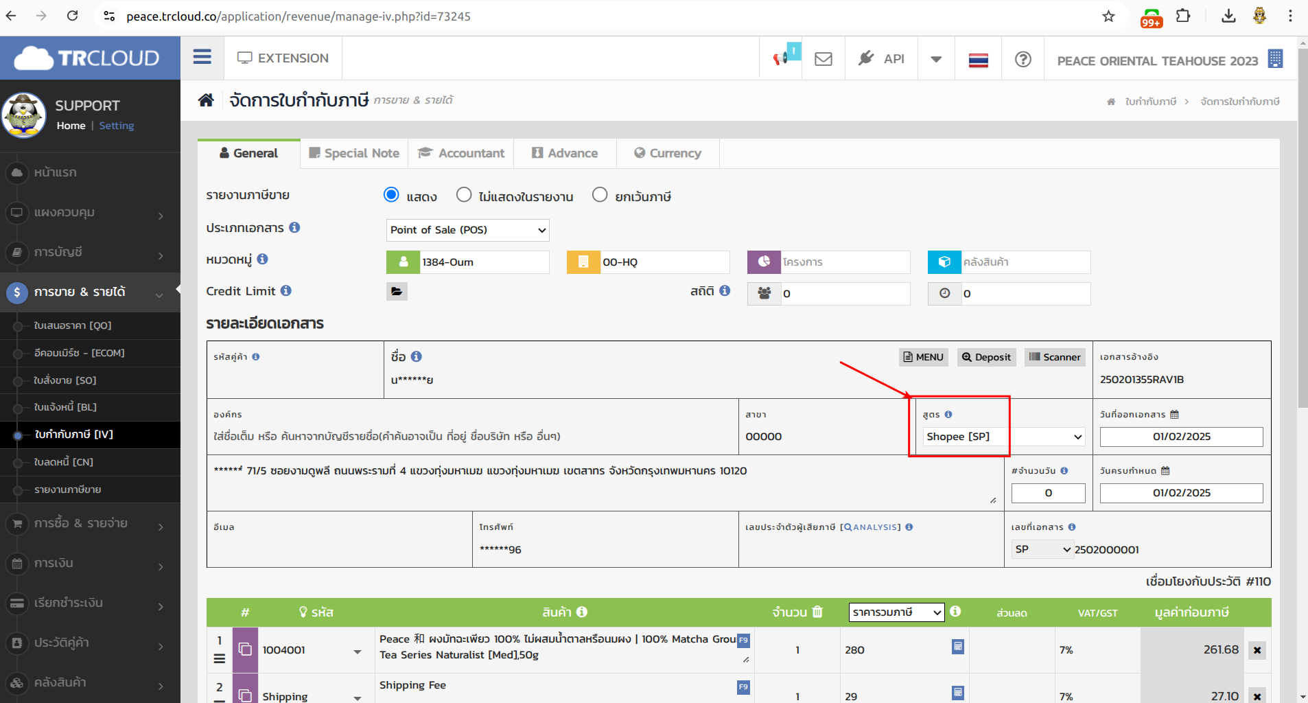Click the page vertical scrollbar
The image size is (1308, 703).
click(1303, 227)
